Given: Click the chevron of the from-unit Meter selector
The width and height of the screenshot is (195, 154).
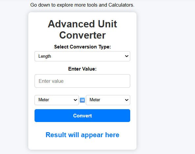Looking at the screenshot, I should click(75, 100).
